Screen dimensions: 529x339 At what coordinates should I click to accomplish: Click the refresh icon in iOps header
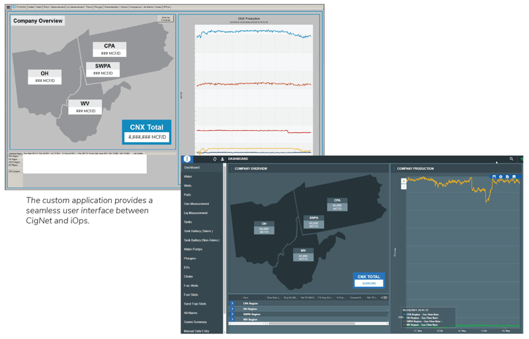click(x=214, y=159)
